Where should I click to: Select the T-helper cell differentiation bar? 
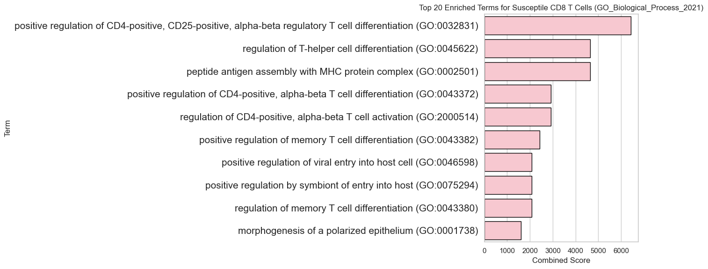537,49
